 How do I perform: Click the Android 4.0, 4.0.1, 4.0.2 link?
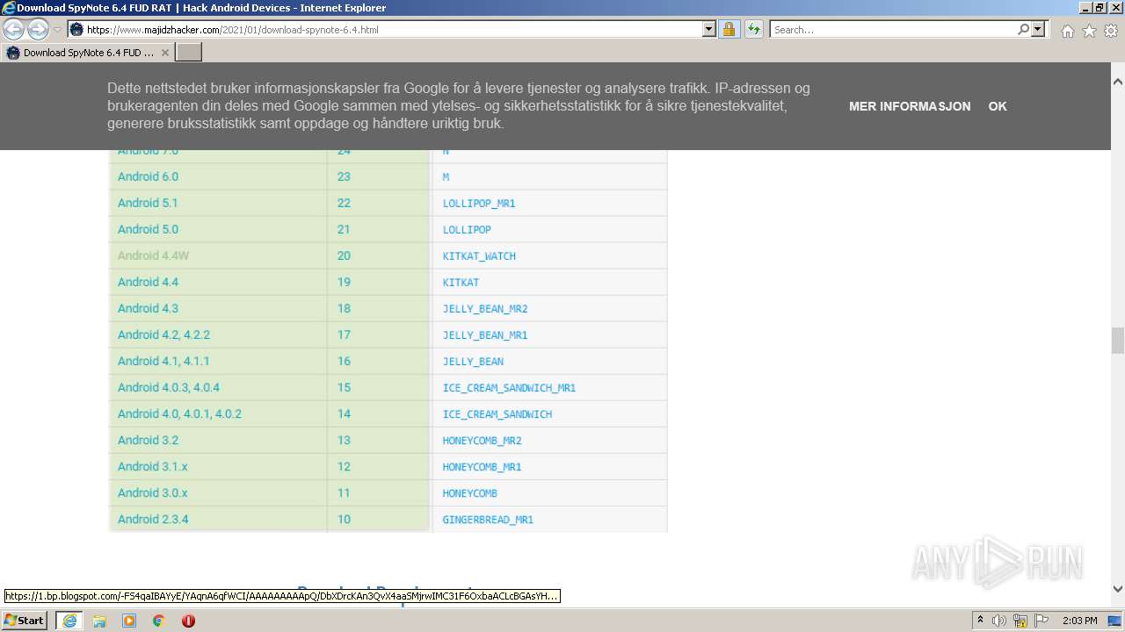pyautogui.click(x=179, y=413)
